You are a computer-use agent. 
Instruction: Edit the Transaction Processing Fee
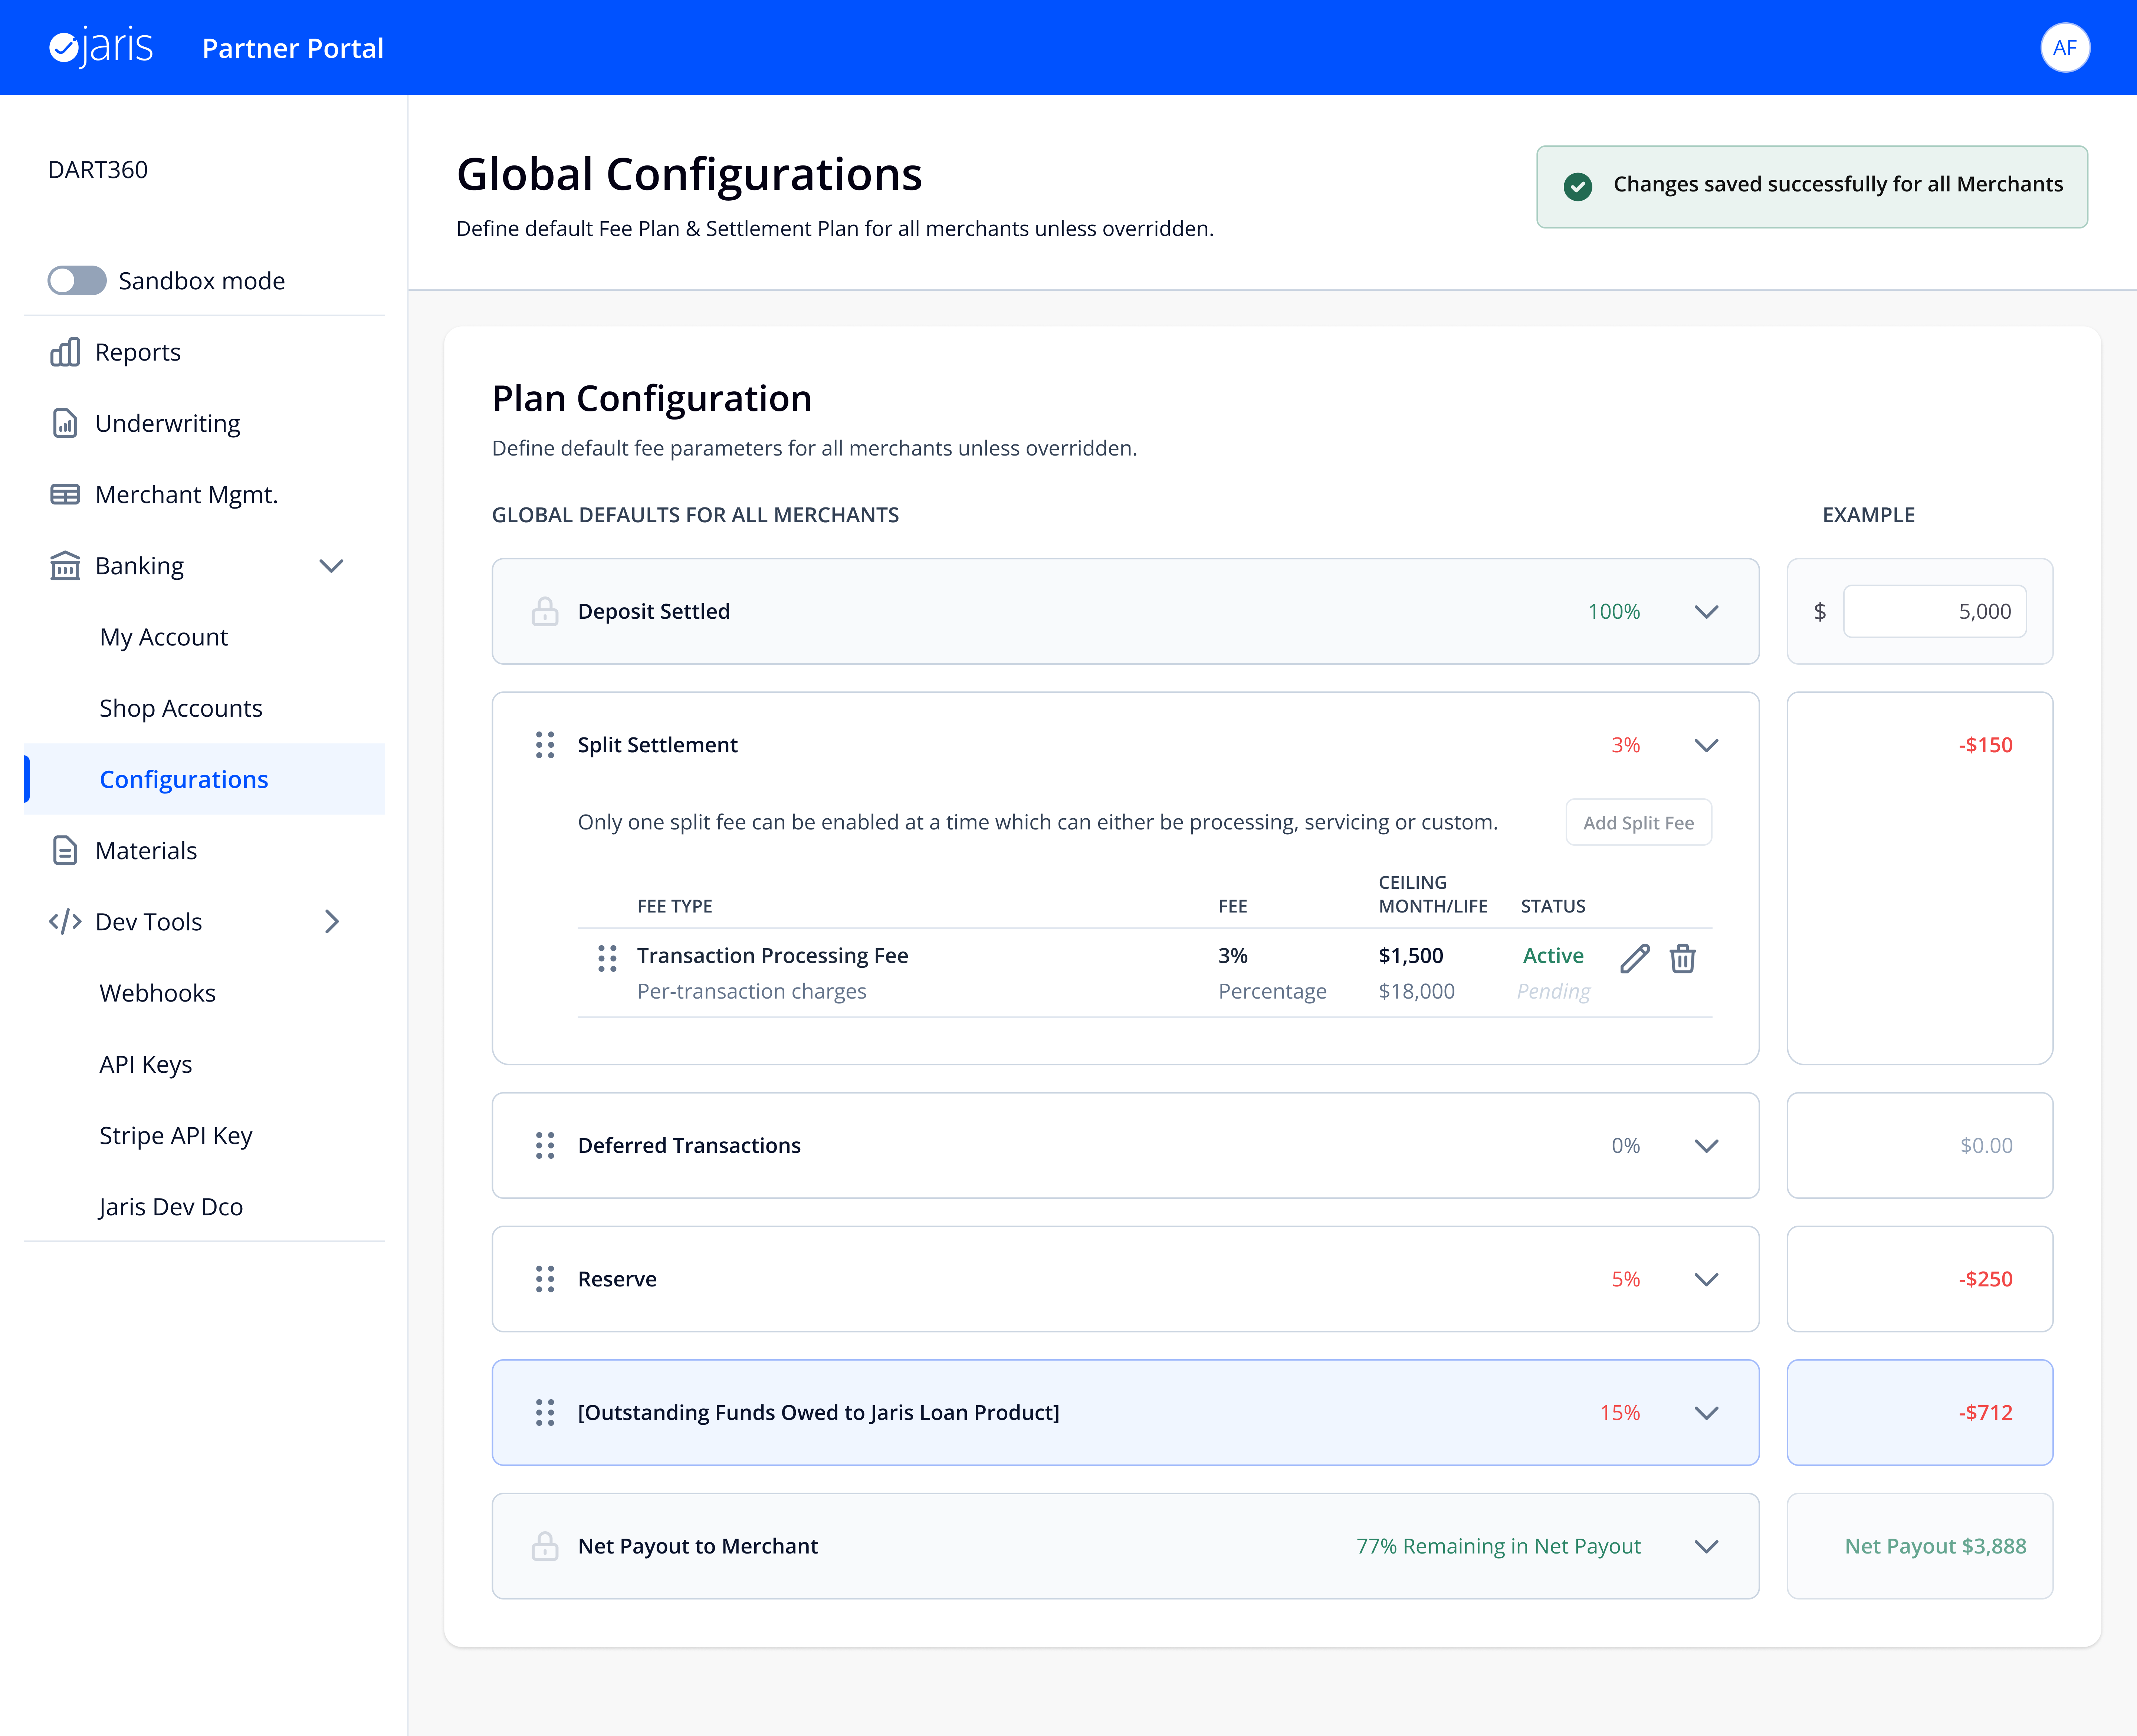point(1635,959)
